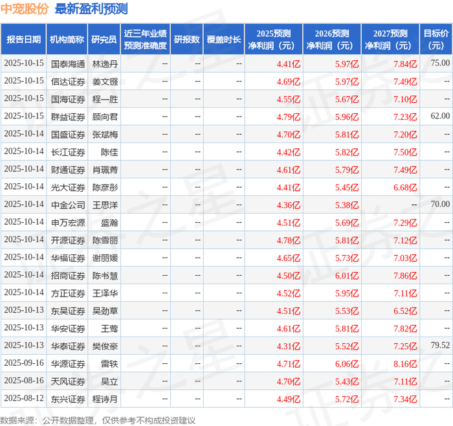
Task: Click the 目标价 column header
Action: (436, 39)
